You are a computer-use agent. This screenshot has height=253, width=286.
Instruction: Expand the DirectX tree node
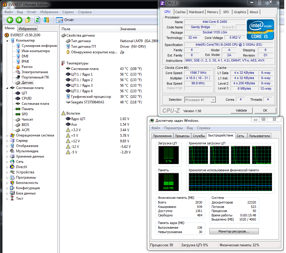(7, 167)
